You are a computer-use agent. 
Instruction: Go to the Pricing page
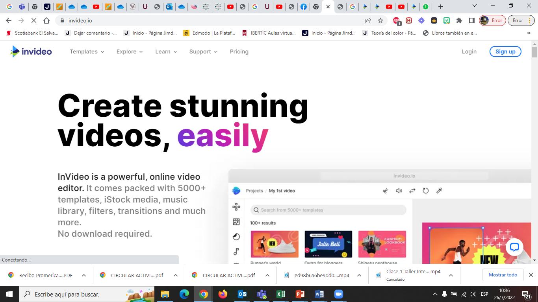click(x=239, y=52)
